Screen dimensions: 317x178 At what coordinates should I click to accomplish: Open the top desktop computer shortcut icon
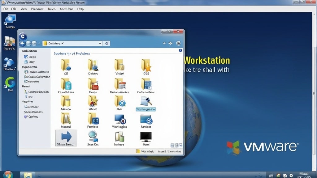(x=10, y=20)
